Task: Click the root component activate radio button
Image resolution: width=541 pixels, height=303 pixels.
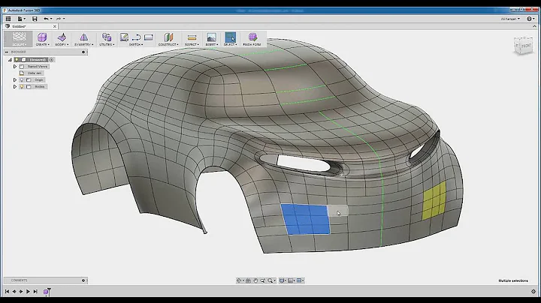Action: [51, 60]
